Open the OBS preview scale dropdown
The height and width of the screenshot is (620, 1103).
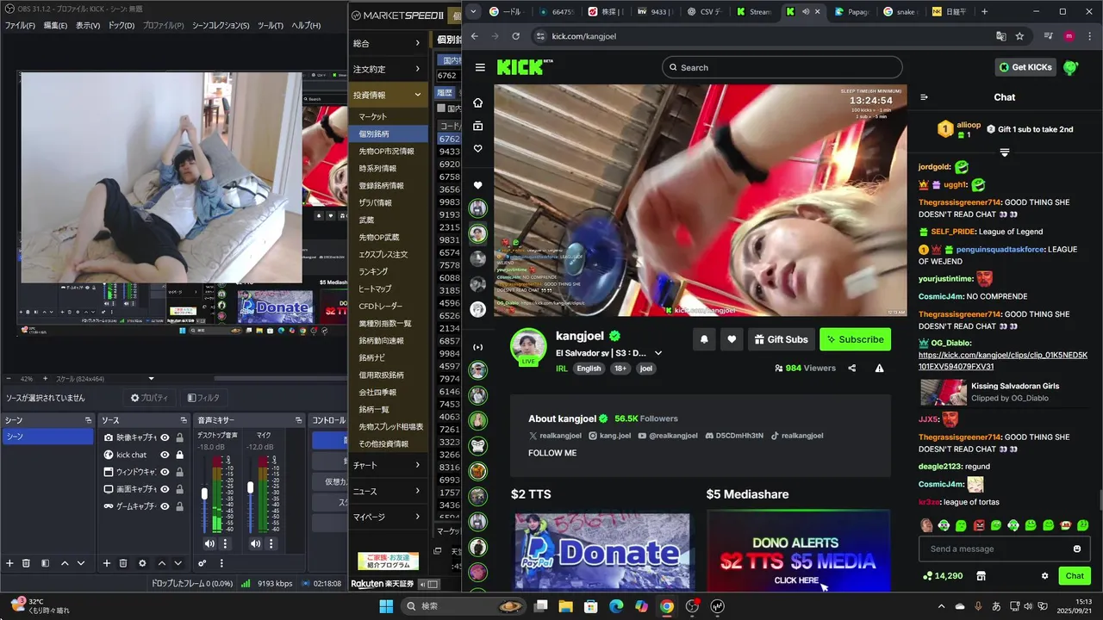(x=151, y=379)
